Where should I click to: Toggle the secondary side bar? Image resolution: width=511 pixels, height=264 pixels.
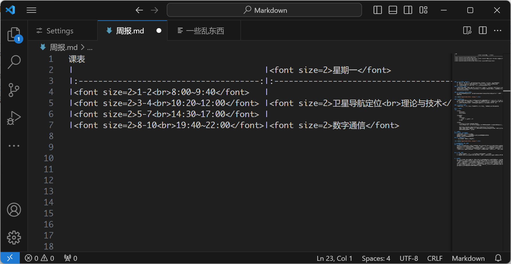[x=408, y=10]
